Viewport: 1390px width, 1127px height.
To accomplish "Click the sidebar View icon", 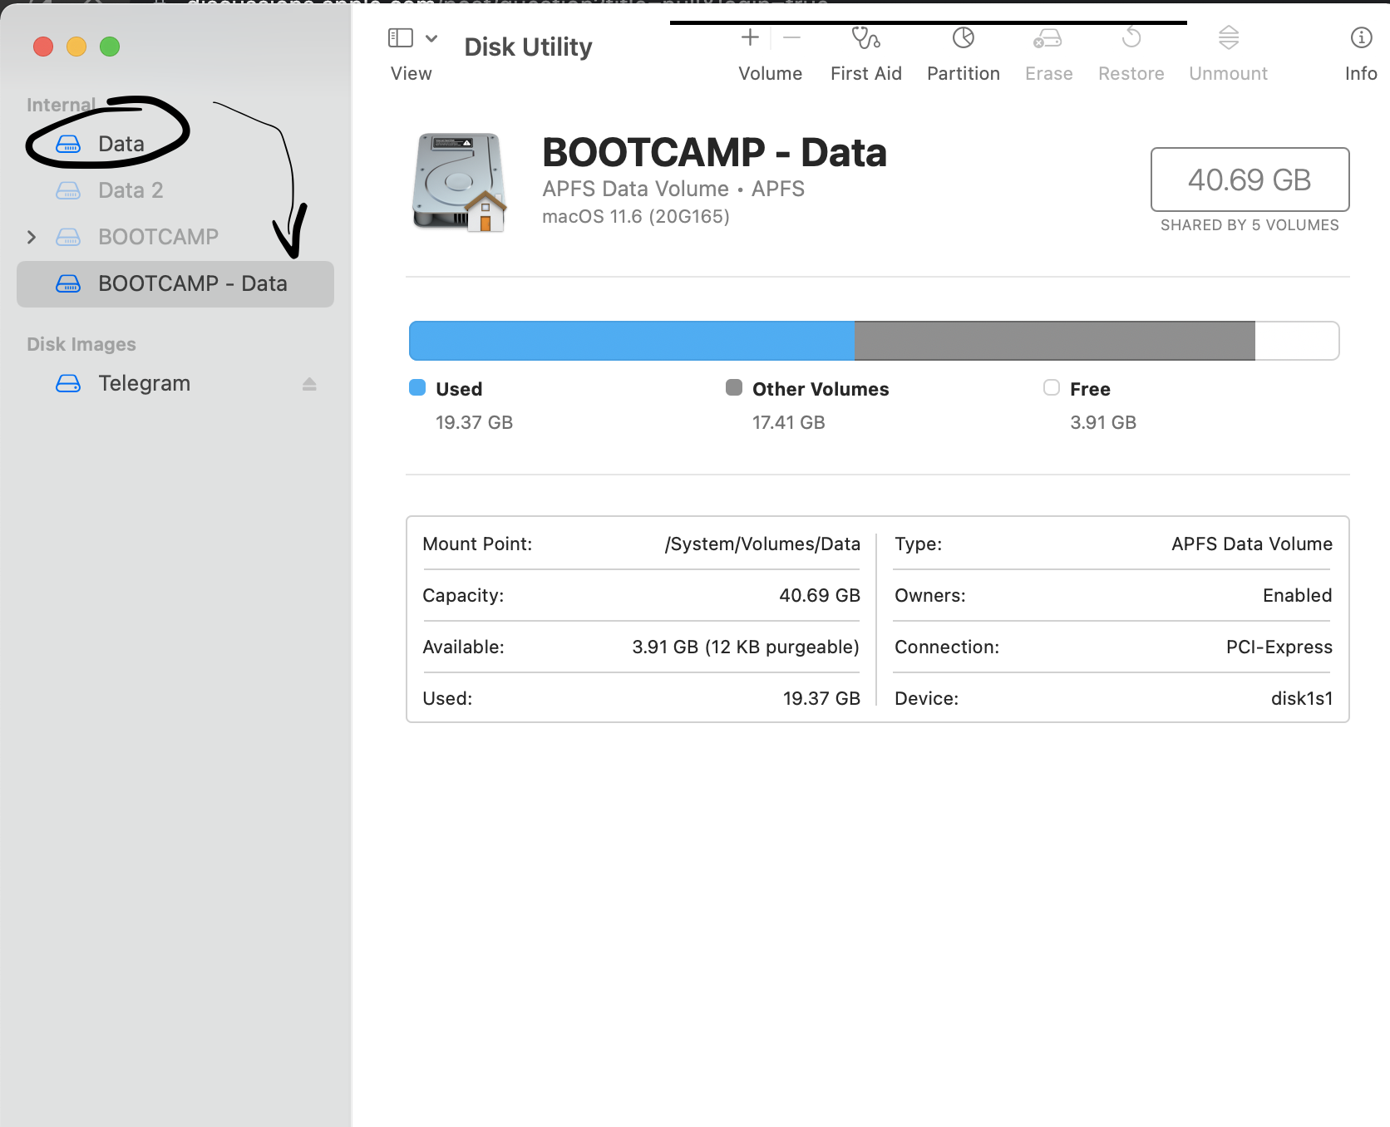I will pos(398,37).
